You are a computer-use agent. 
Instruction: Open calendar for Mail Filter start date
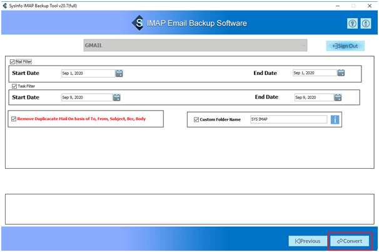click(119, 73)
